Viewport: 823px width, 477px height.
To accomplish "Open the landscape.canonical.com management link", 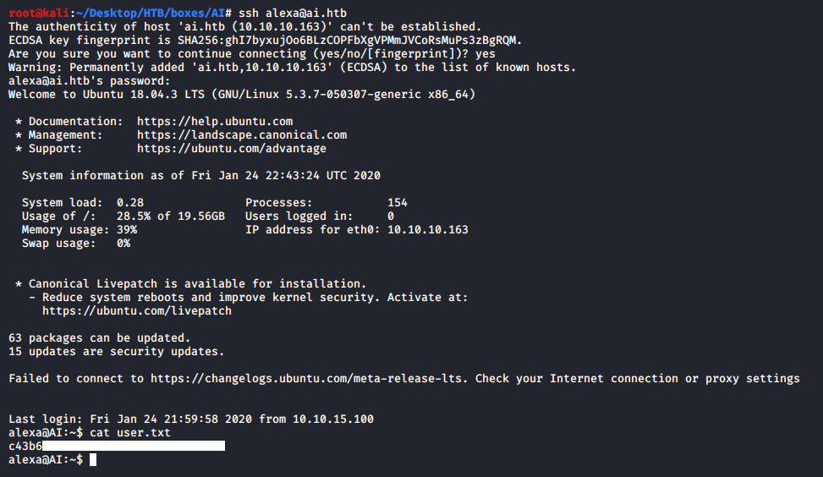I will click(x=242, y=135).
